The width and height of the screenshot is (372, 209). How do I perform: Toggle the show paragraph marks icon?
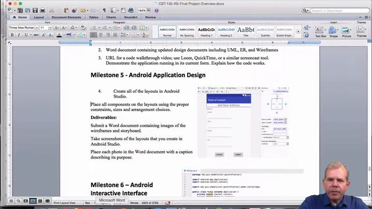tap(104, 10)
